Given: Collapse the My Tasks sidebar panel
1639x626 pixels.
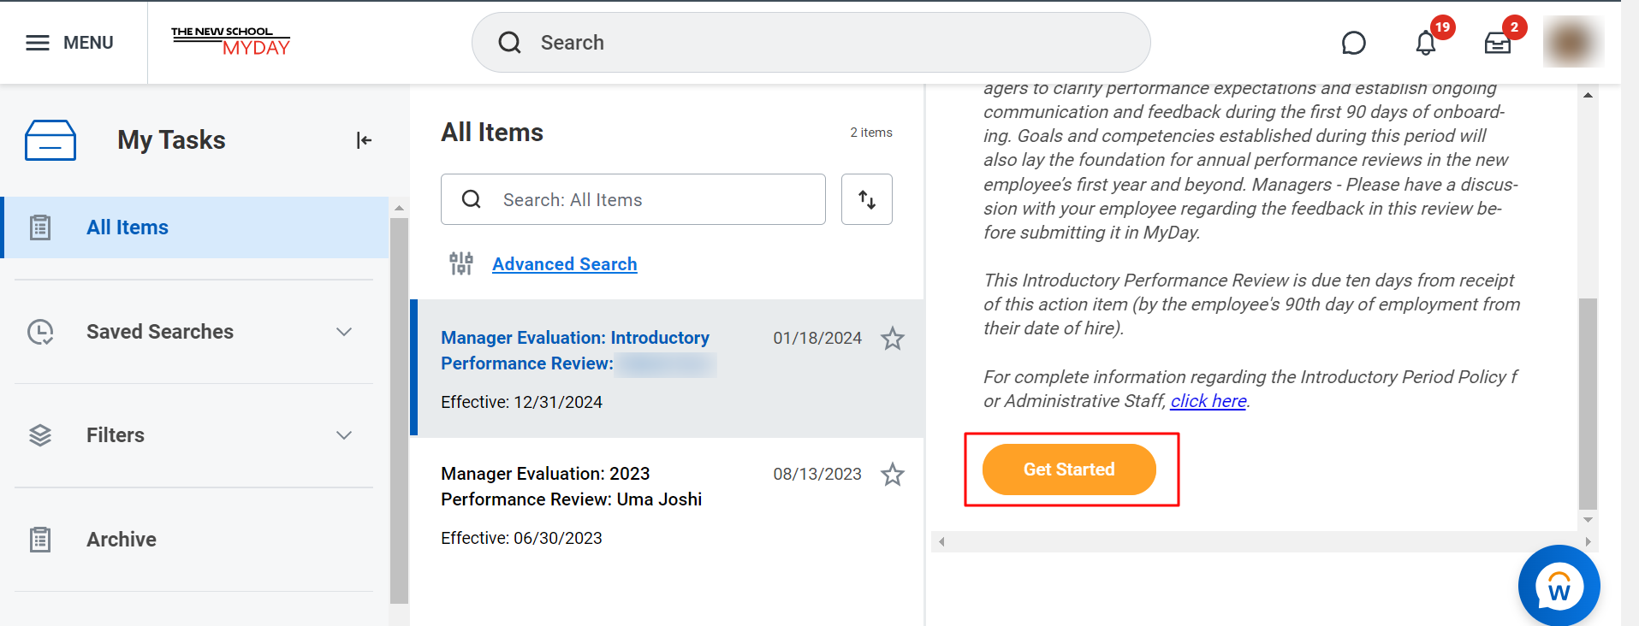Looking at the screenshot, I should [x=364, y=140].
